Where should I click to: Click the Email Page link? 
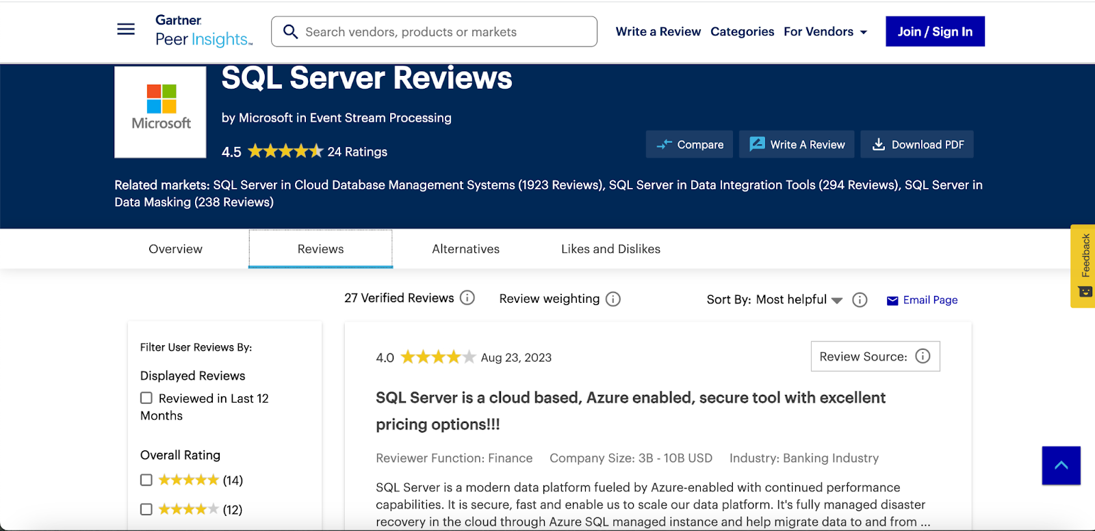923,300
